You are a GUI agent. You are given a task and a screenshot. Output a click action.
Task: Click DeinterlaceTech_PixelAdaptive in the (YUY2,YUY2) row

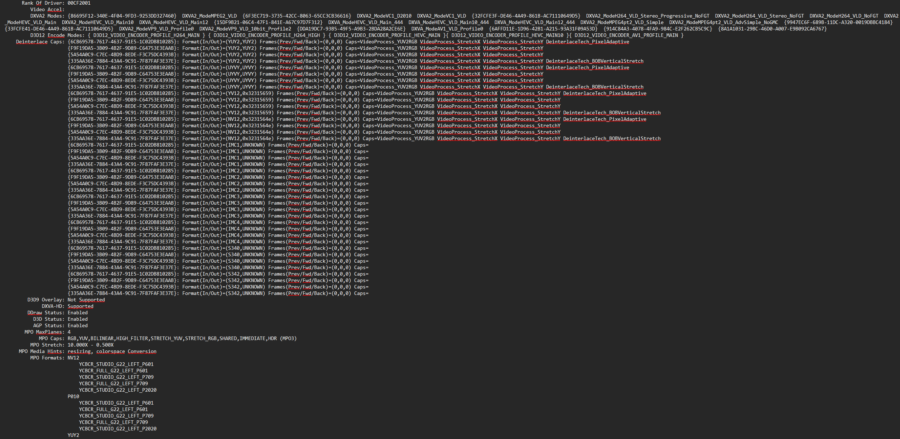(587, 42)
